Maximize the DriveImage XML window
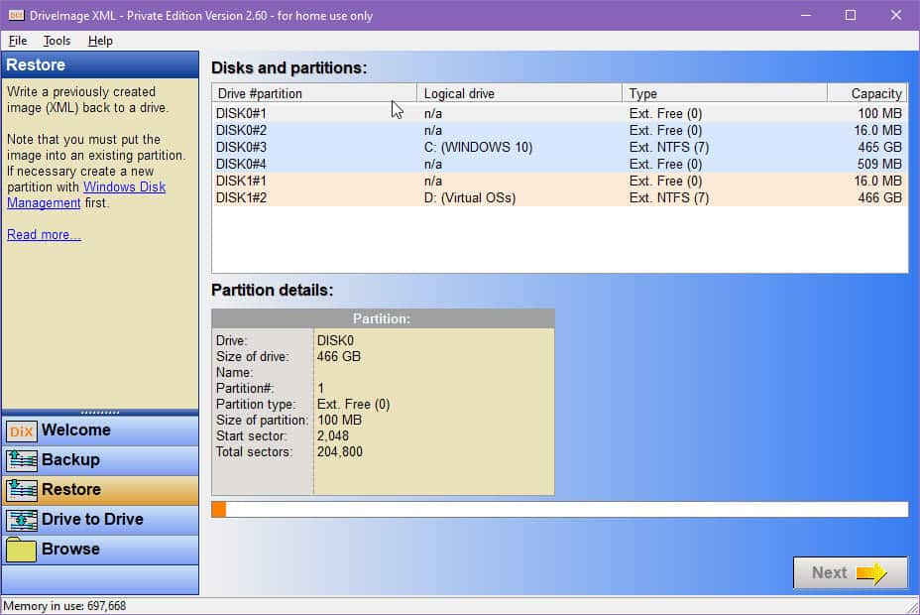The height and width of the screenshot is (615, 920). click(x=851, y=15)
